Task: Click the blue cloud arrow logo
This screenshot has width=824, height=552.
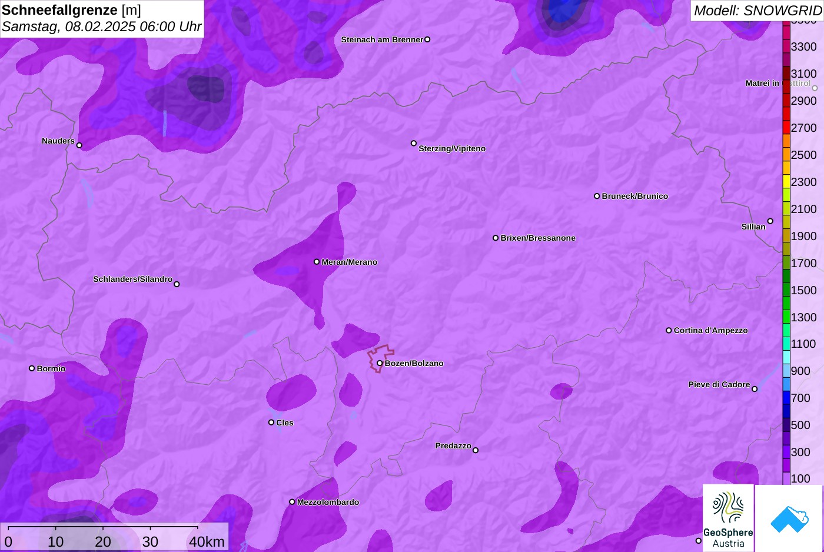Action: click(x=789, y=518)
